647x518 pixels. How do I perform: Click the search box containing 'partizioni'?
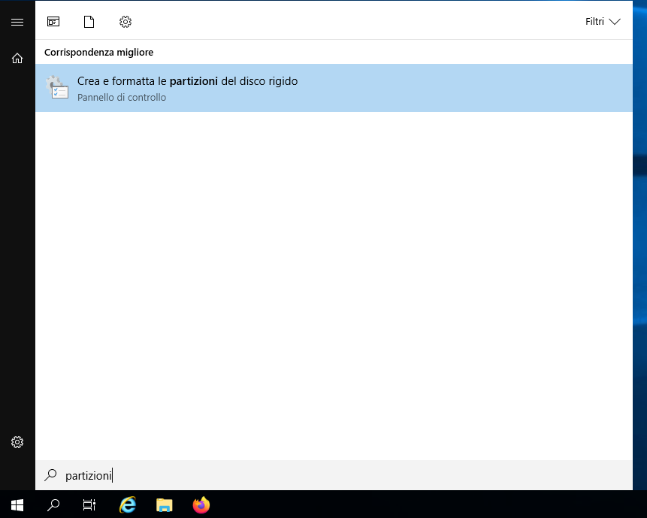click(334, 475)
